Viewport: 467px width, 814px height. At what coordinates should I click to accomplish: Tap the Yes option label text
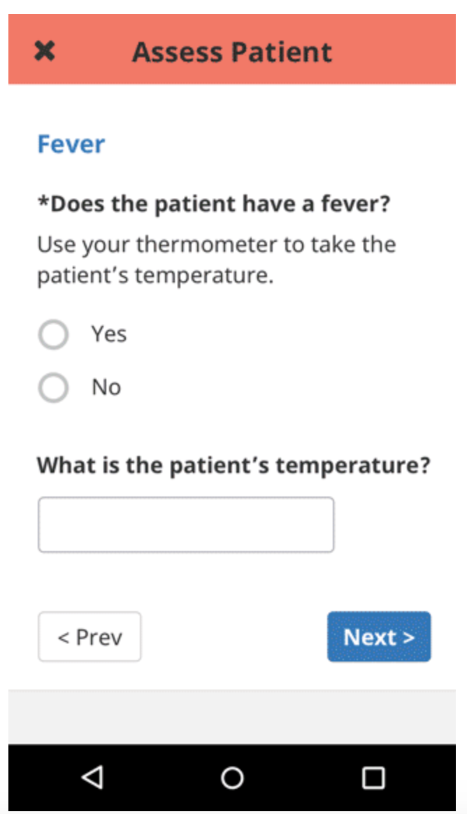click(x=108, y=334)
